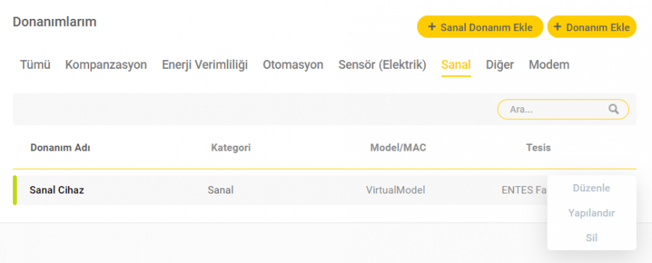Choose Yapılandır from the context menu

pos(591,213)
